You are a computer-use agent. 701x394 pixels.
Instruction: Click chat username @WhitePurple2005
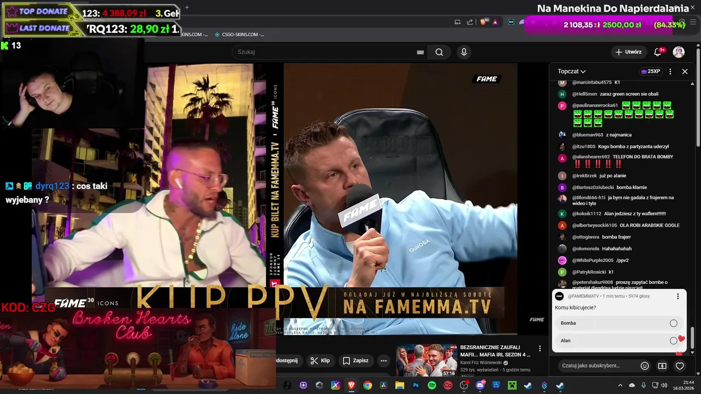593,260
